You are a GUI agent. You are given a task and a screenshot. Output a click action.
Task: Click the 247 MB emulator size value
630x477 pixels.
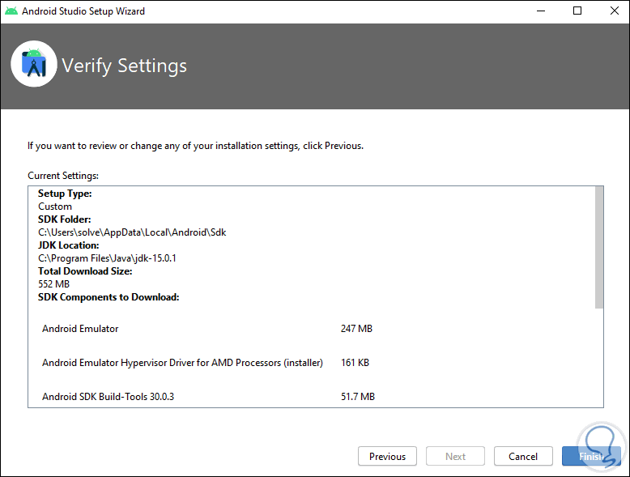pos(357,329)
